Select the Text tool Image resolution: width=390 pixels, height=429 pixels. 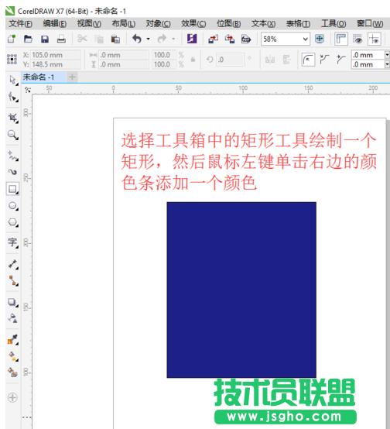click(12, 242)
